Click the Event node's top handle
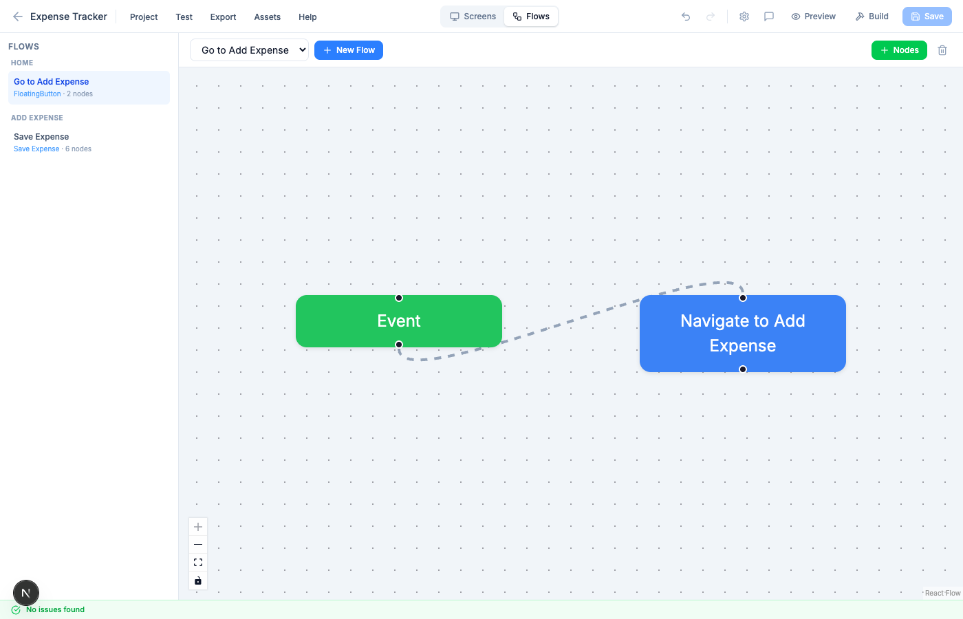Screen dimensions: 963x619 [x=399, y=298]
